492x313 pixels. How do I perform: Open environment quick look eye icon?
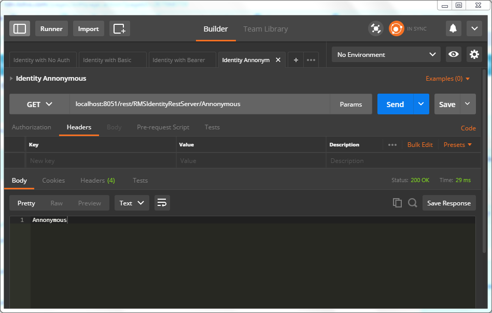[454, 54]
